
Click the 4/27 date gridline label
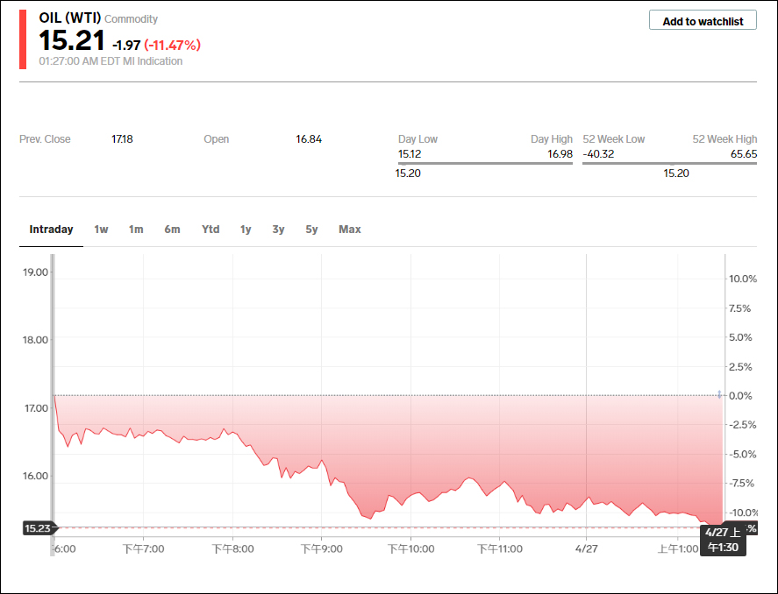coord(586,549)
